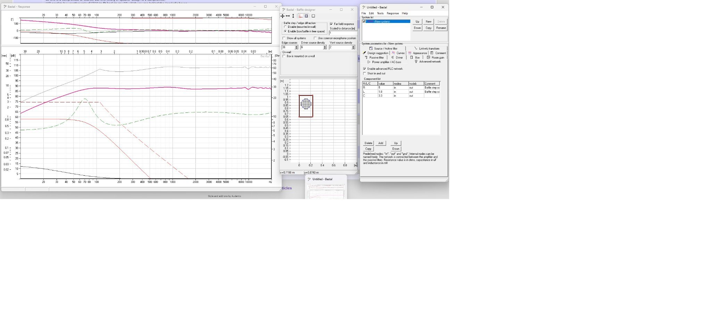
Task: Open the Comment tab
Action: click(438, 53)
